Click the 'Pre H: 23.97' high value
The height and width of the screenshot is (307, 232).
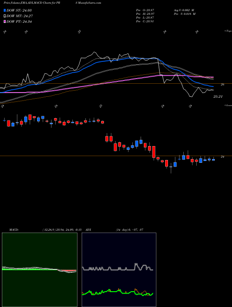[x=145, y=14]
